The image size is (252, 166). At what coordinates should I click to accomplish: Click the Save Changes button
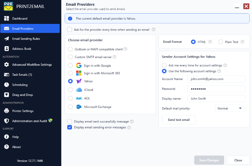pos(209,160)
